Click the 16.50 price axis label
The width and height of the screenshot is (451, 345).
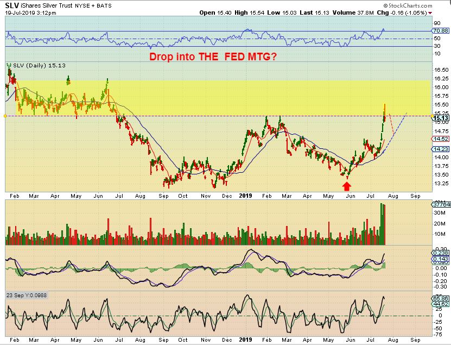(x=441, y=70)
